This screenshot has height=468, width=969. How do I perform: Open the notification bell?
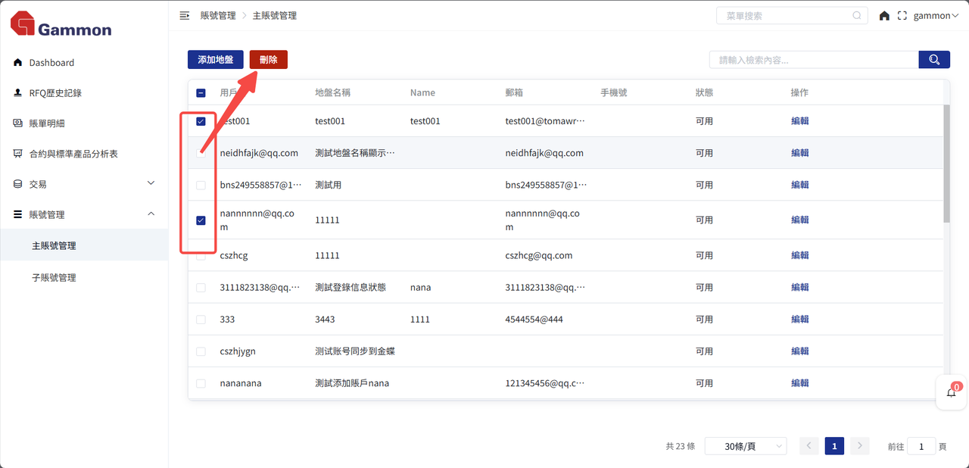[952, 392]
